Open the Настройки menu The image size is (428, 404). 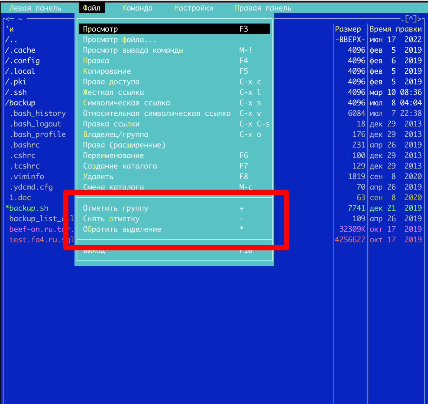pyautogui.click(x=194, y=8)
